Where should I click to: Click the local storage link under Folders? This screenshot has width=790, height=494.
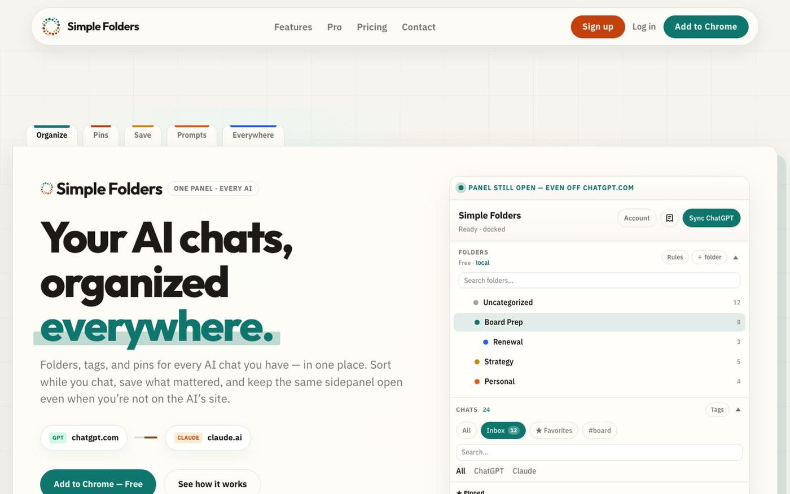pyautogui.click(x=482, y=263)
